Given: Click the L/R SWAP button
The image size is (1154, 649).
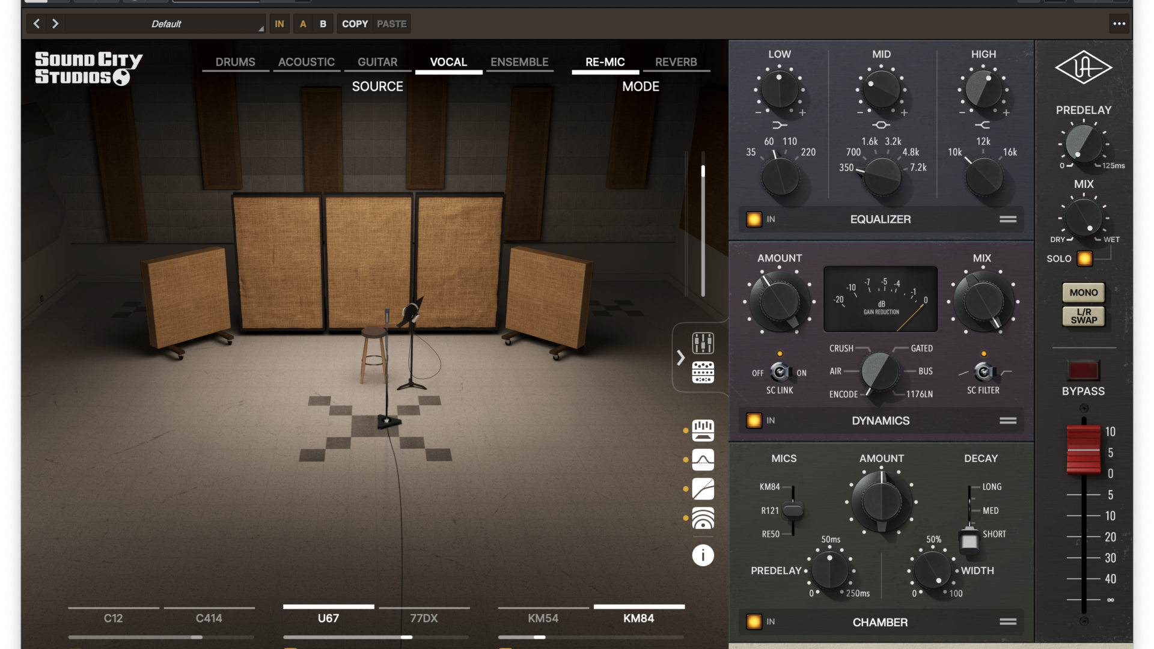Looking at the screenshot, I should pos(1084,316).
